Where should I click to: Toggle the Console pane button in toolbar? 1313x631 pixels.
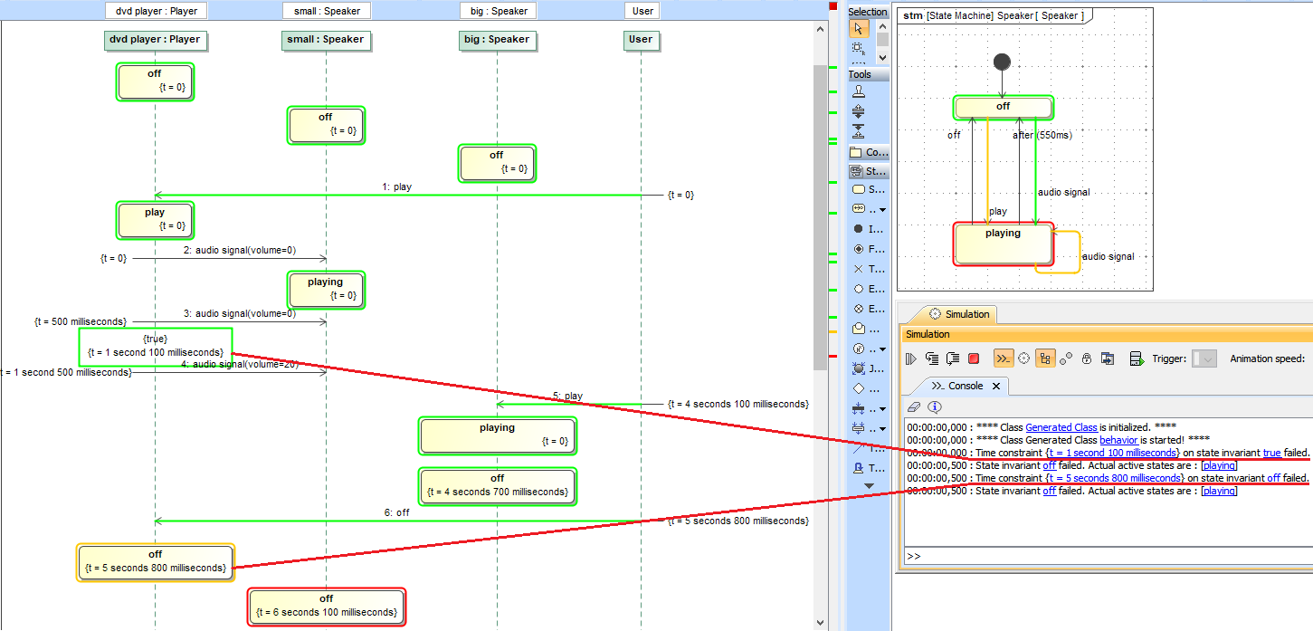tap(1003, 359)
